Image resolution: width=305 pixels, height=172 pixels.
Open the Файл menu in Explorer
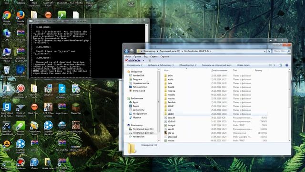point(128,56)
